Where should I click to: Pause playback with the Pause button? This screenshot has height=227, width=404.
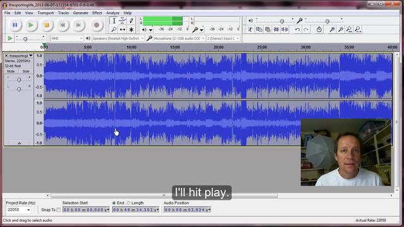pos(15,25)
